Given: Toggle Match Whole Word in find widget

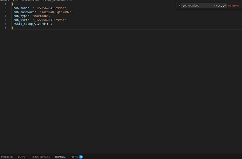Looking at the screenshot, I should coord(220,6).
